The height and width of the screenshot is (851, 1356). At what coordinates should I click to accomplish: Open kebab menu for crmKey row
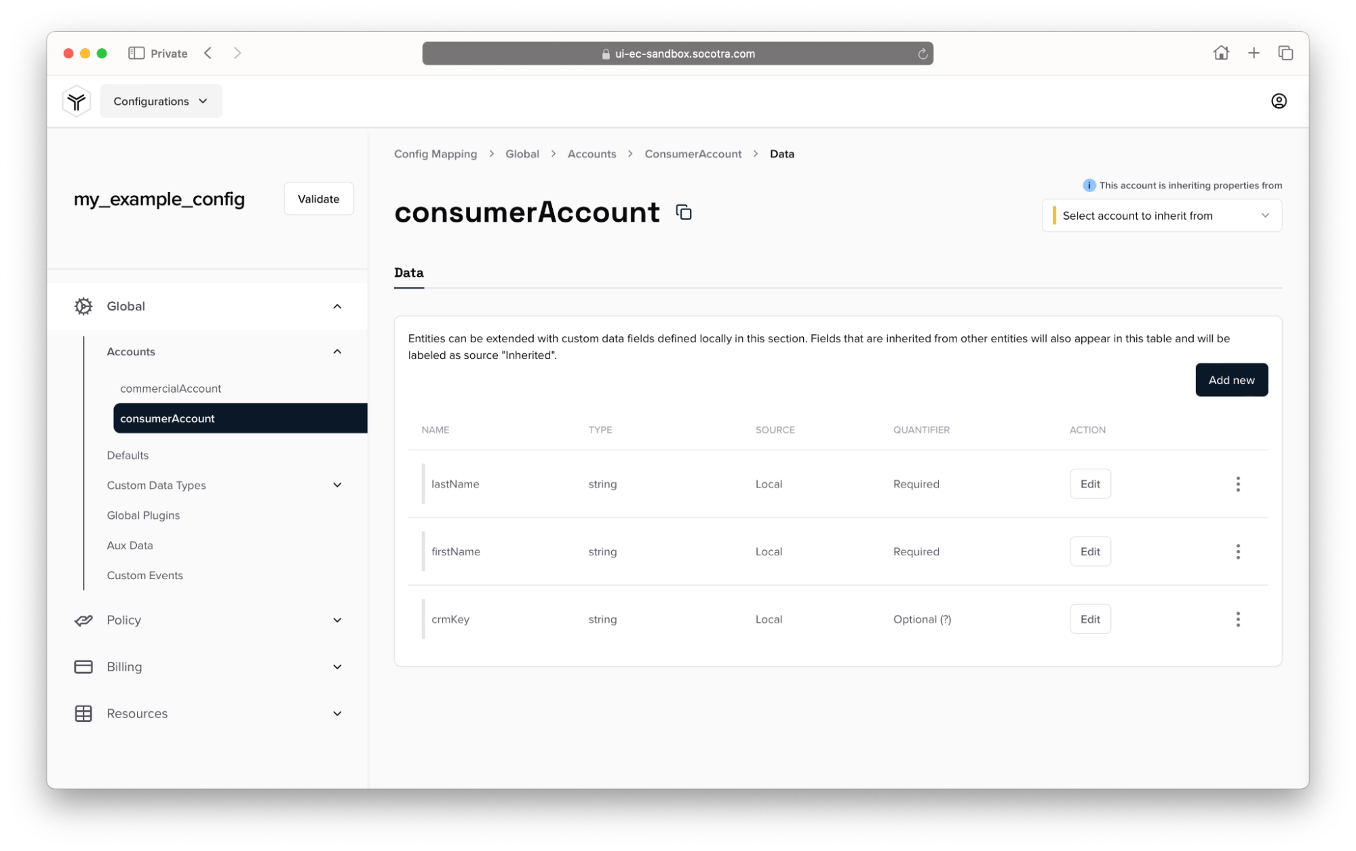point(1237,619)
